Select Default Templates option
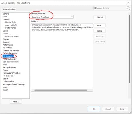This screenshot has width=132, height=114. click(x=10, y=53)
